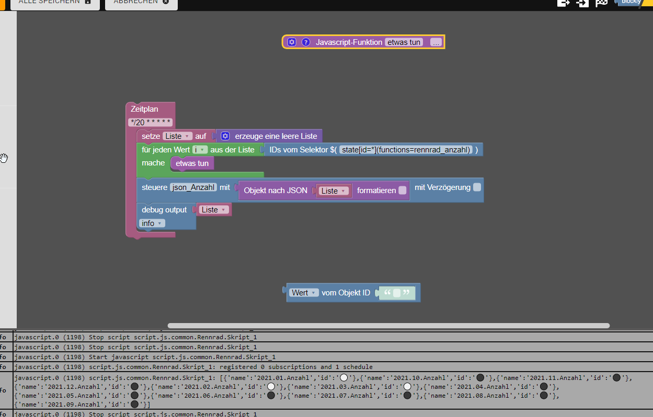Click the 'IDs vom Selektor $(' label

tap(303, 150)
